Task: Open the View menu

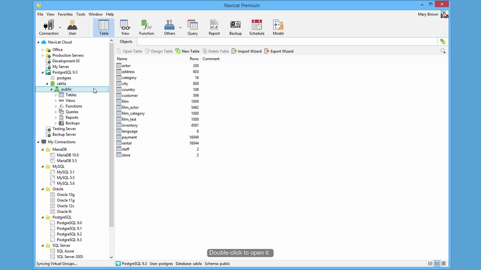Action: tap(50, 14)
